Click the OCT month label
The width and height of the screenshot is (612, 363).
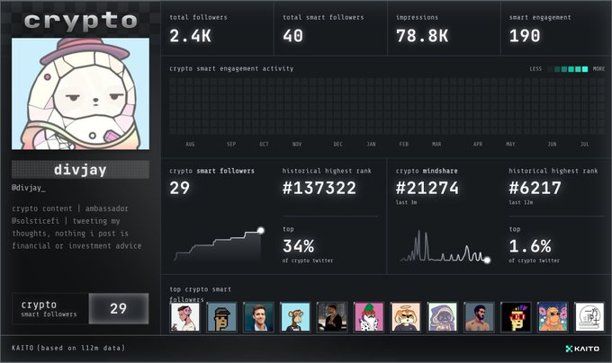[x=265, y=144]
